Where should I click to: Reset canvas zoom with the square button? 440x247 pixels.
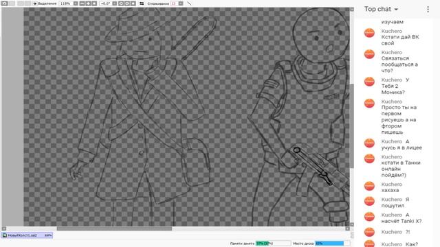pyautogui.click(x=94, y=3)
